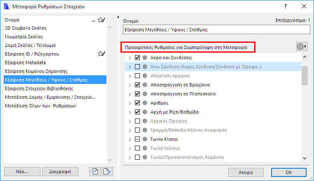Expand the Αρχικός Όροφος row

point(130,121)
